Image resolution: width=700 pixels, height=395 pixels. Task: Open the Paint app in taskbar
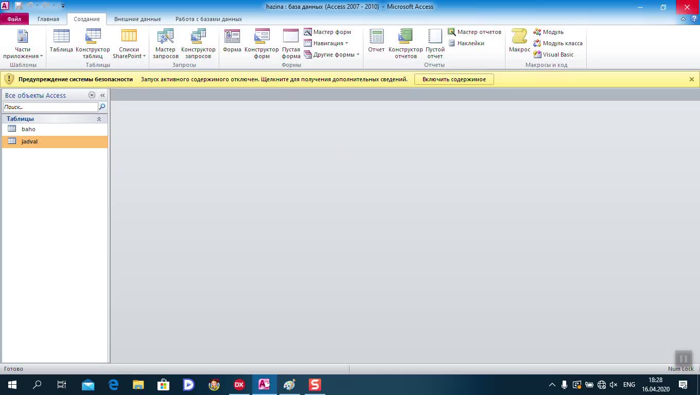click(x=289, y=384)
